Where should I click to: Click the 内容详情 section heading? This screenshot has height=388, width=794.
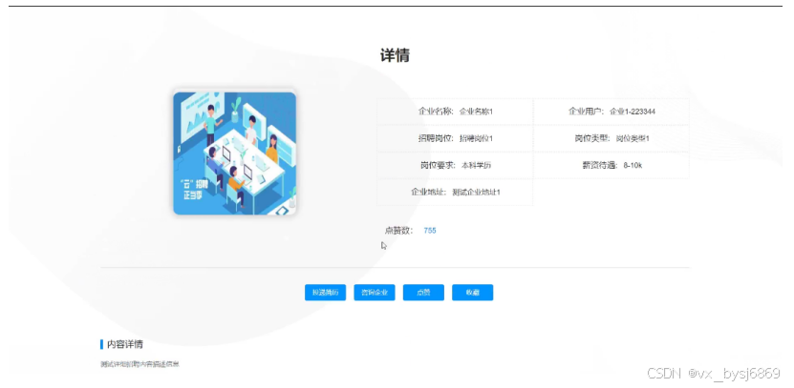click(x=124, y=344)
